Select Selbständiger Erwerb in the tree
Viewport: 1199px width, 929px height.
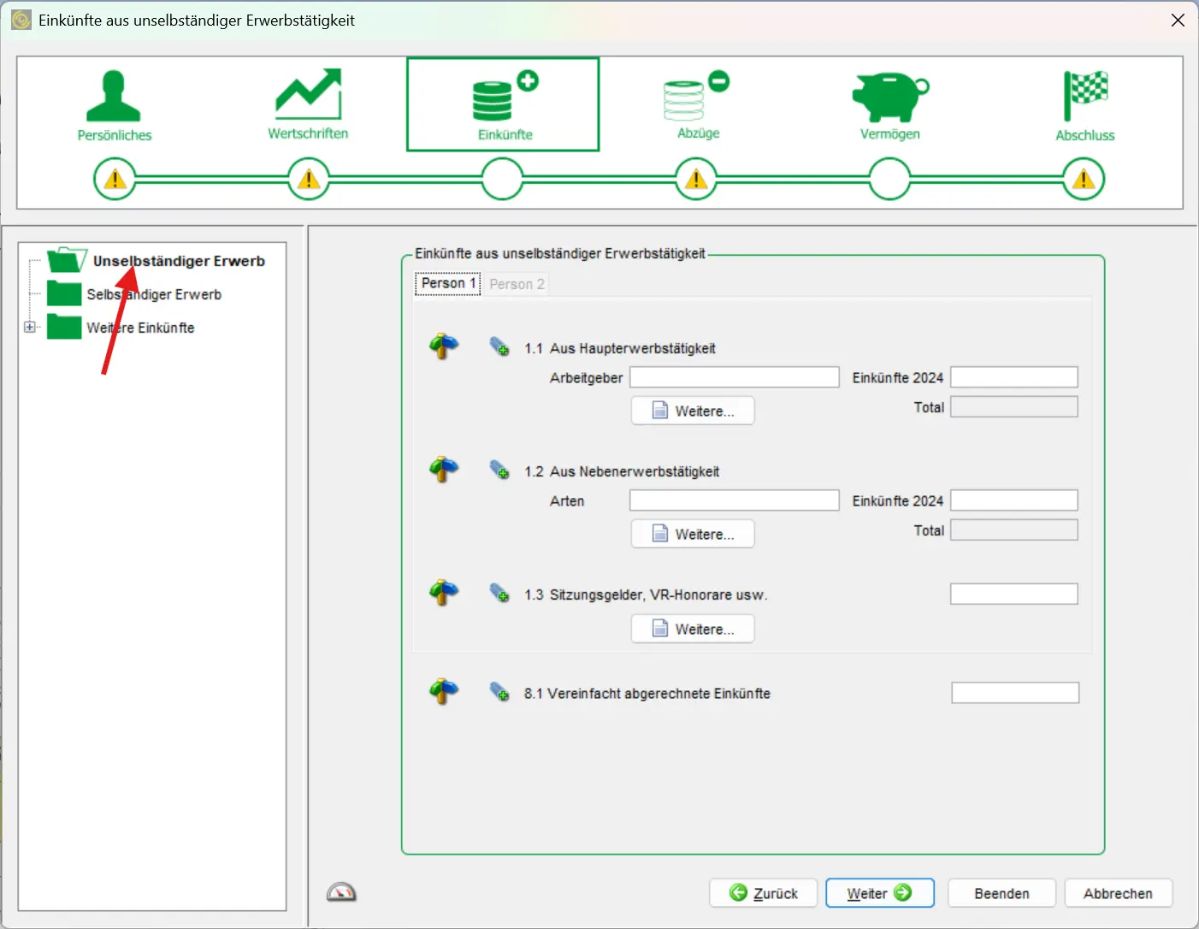[154, 294]
